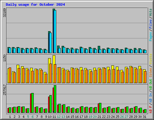This screenshot has height=120, width=154.
Task: Click the kB Out legend label
Action: click(151, 85)
